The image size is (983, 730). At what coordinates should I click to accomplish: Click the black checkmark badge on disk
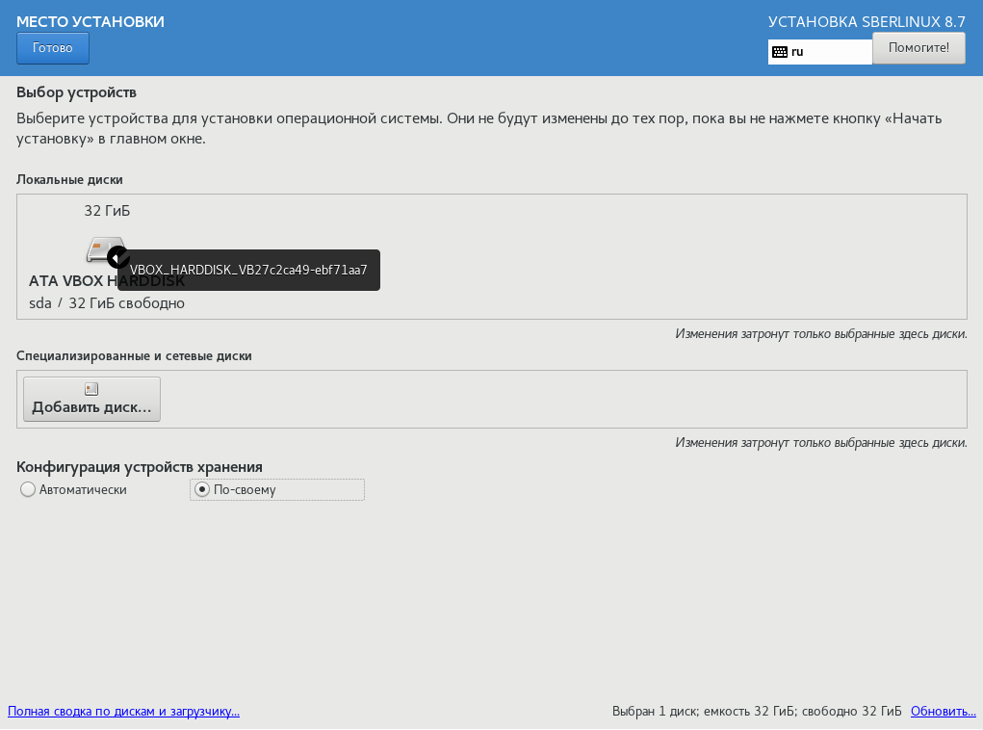click(117, 257)
